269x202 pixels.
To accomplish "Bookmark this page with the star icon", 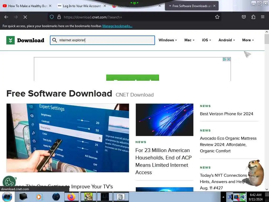I will [217, 17].
